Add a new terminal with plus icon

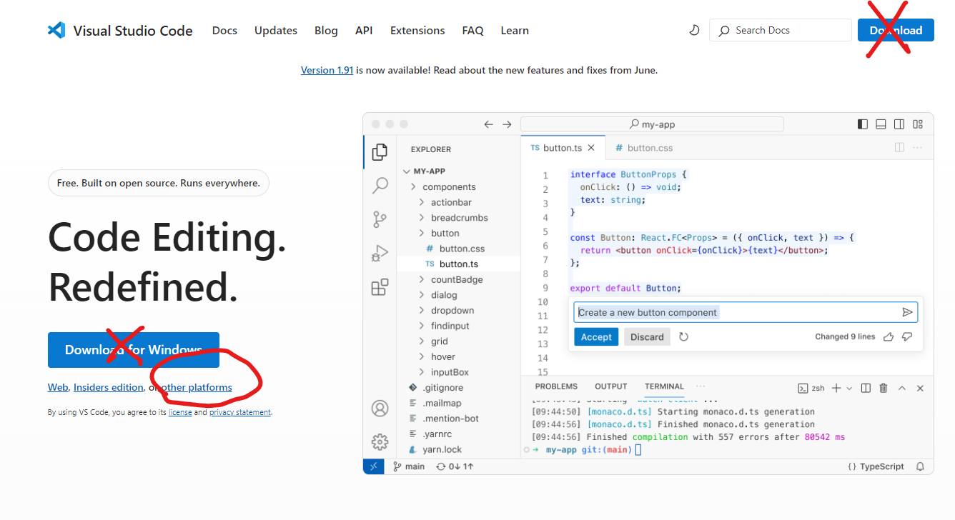pyautogui.click(x=836, y=388)
